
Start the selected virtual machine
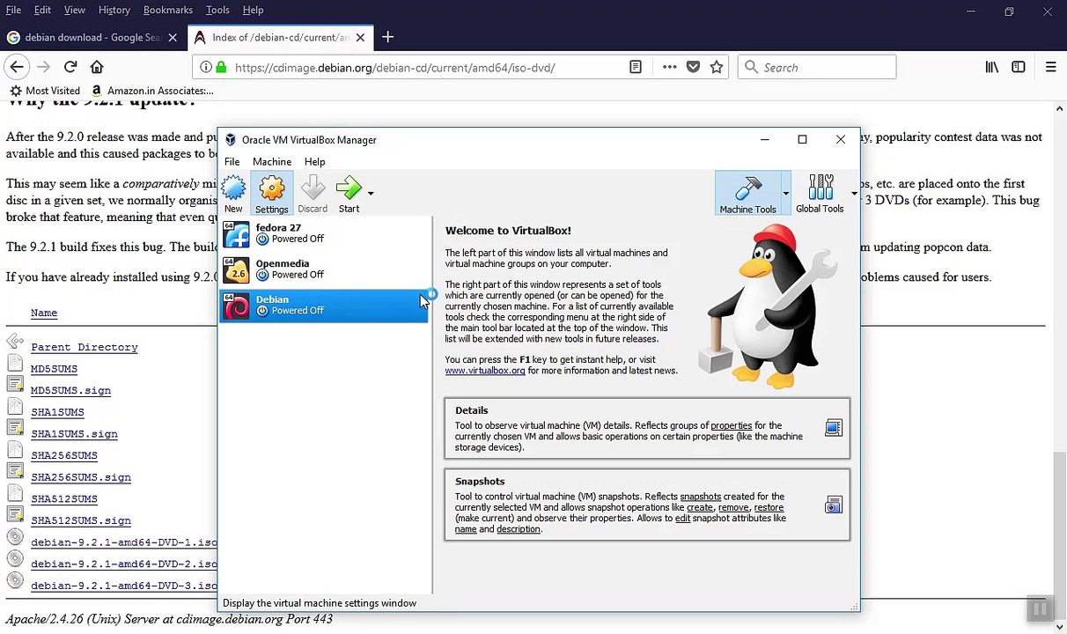tap(349, 194)
